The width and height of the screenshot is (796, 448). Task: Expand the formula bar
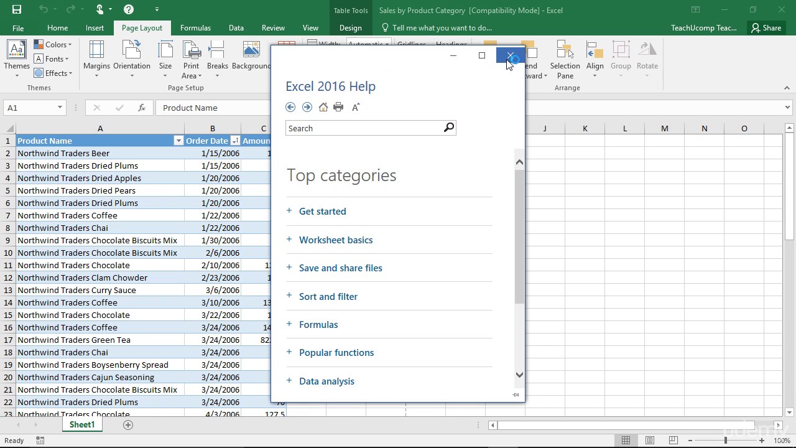pos(787,108)
